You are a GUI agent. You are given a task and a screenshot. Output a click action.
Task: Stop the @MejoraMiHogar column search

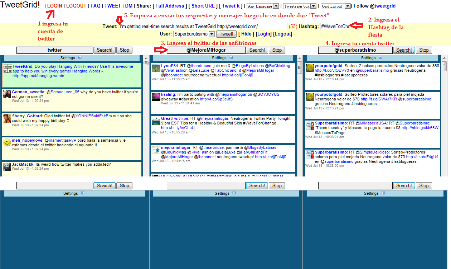pos(277,50)
